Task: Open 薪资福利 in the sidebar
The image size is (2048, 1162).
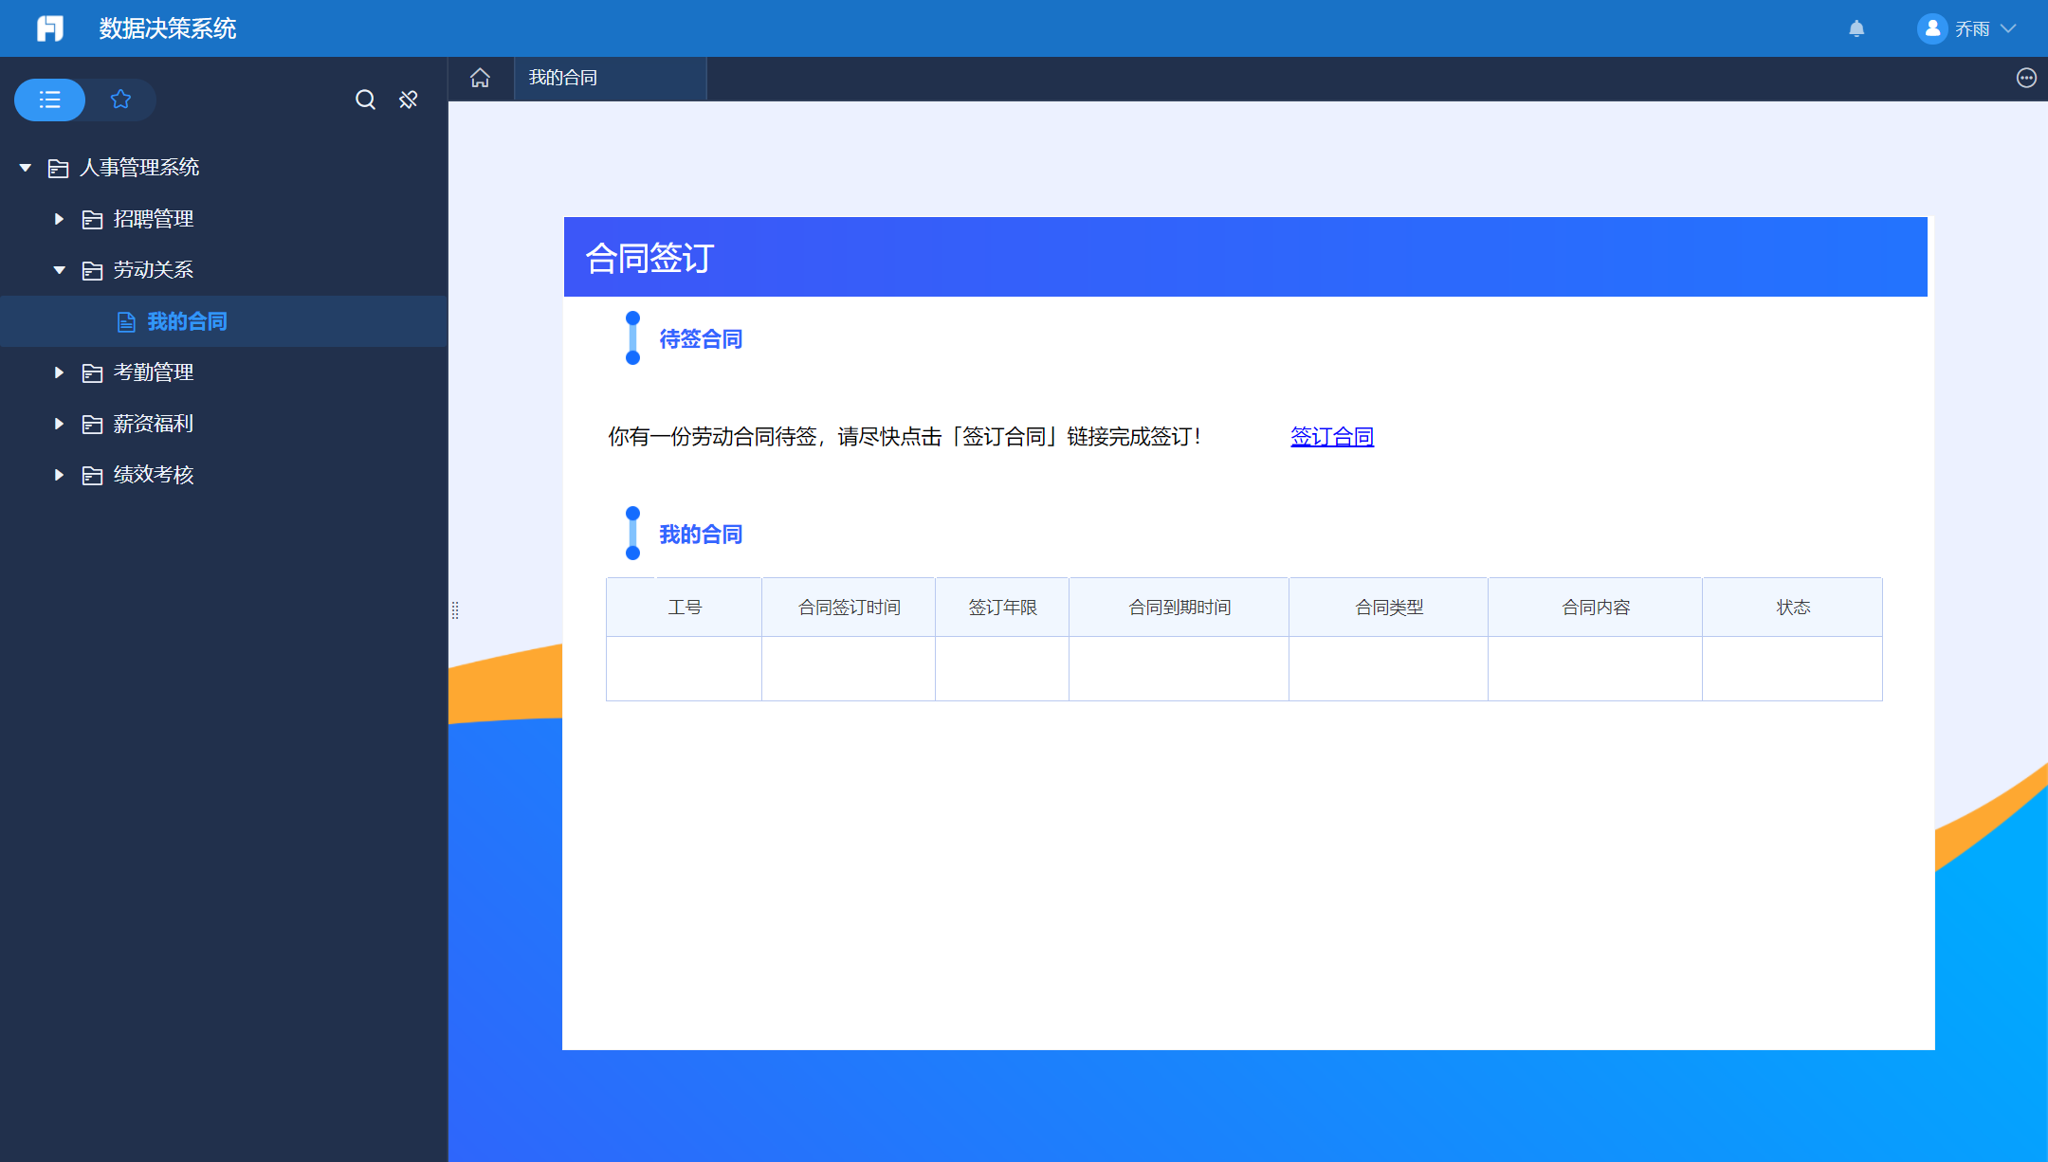Action: click(153, 424)
